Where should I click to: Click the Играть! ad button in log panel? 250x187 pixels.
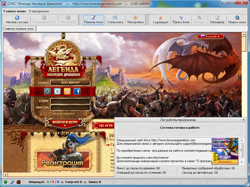[x=225, y=162]
